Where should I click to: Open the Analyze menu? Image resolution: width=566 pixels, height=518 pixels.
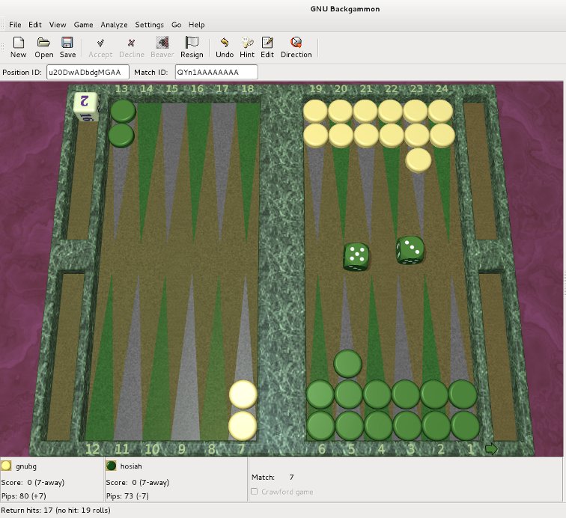click(x=114, y=25)
